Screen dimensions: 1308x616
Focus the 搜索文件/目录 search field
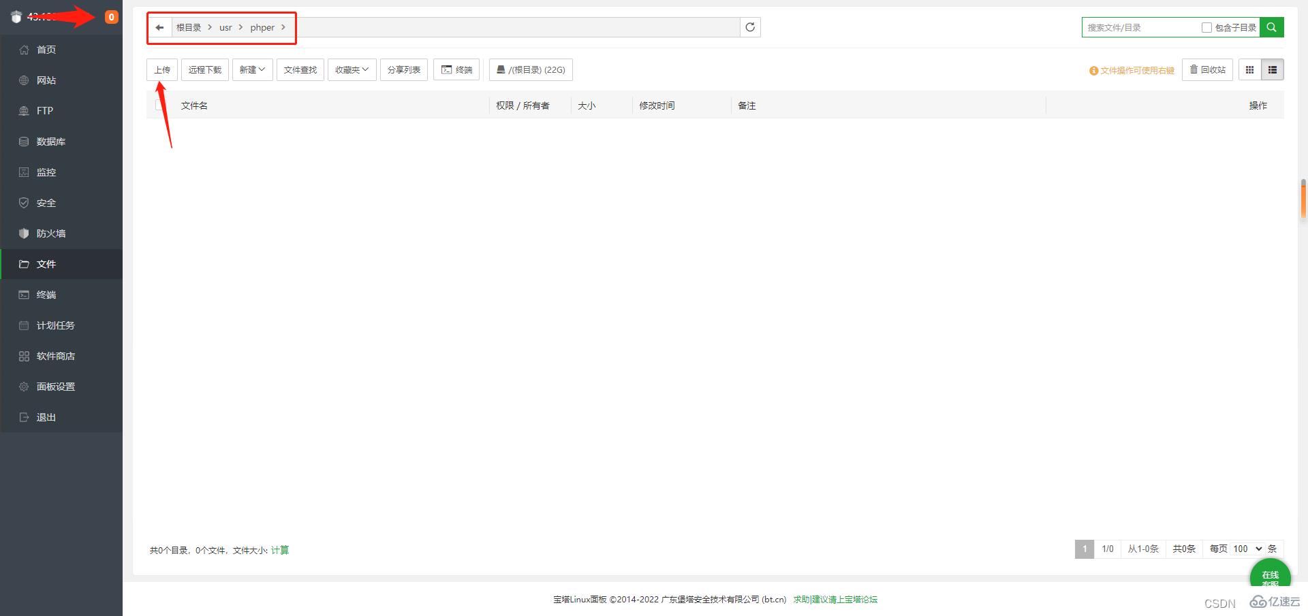pos(1141,27)
